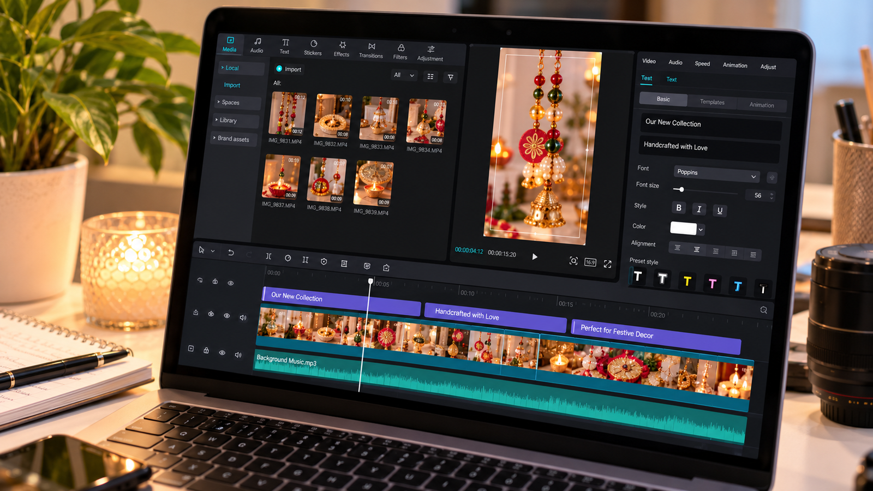
Task: Switch to the Animation tab in top inspector
Action: pyautogui.click(x=735, y=65)
